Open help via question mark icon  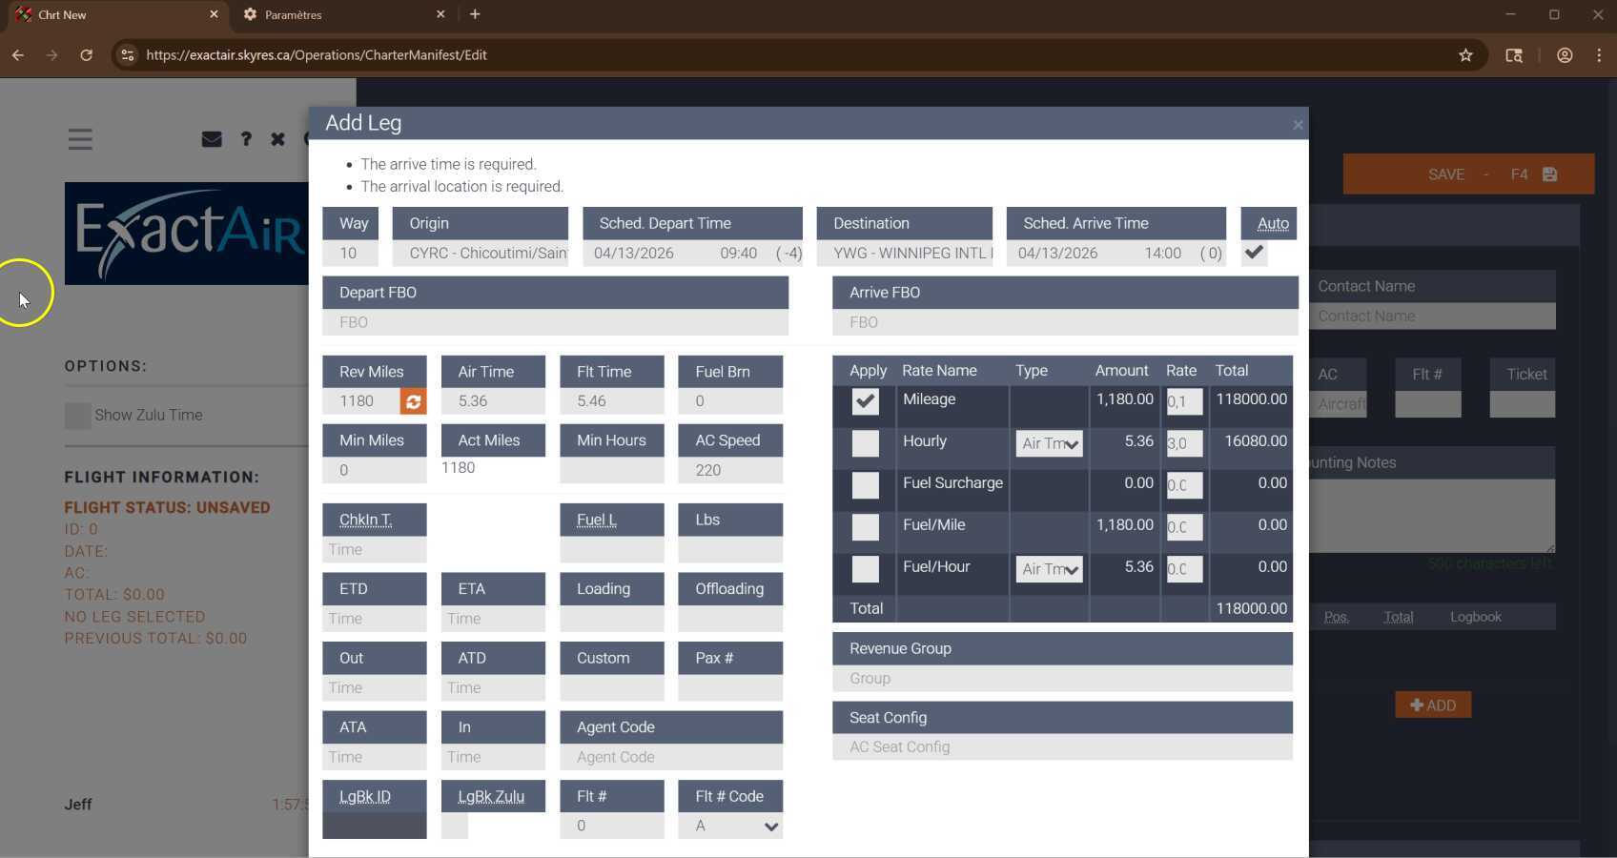pos(246,139)
